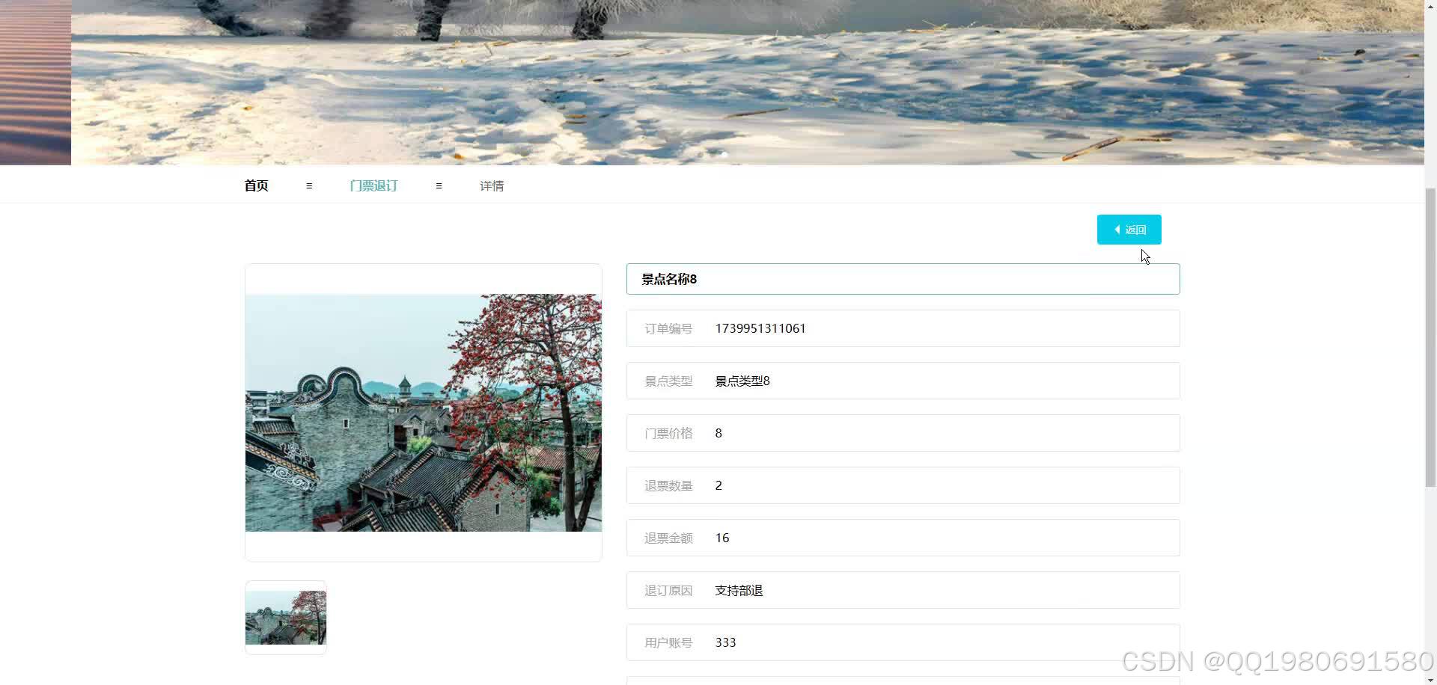This screenshot has height=685, width=1437.
Task: Click the 门票价格 label
Action: pos(668,433)
